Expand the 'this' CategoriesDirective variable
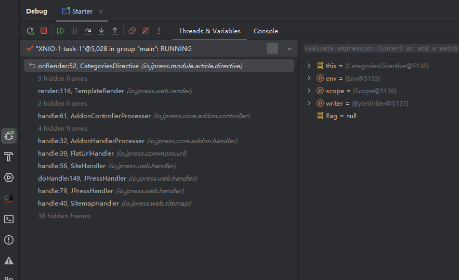459x280 pixels. coord(309,66)
